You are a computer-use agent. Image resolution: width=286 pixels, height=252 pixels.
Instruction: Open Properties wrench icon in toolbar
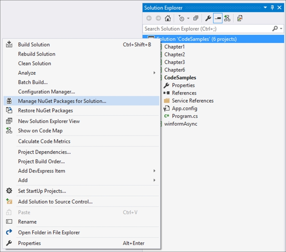208,18
